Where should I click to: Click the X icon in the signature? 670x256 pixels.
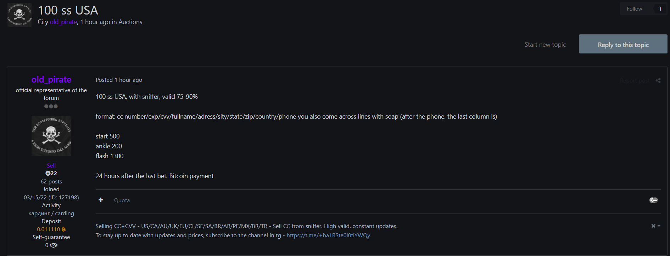[653, 226]
